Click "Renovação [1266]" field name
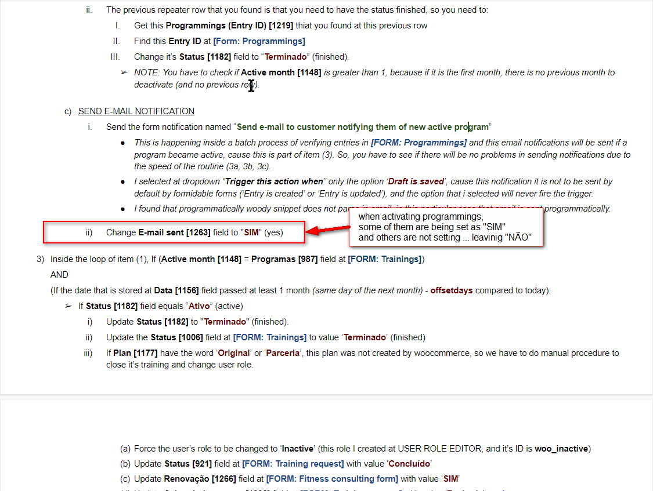 click(200, 479)
